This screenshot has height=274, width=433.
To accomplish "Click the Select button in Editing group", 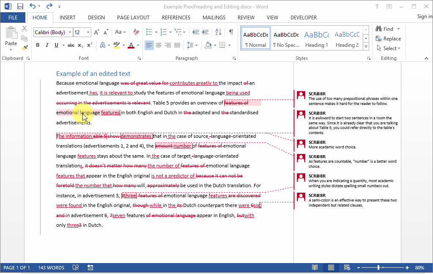I will coord(388,48).
